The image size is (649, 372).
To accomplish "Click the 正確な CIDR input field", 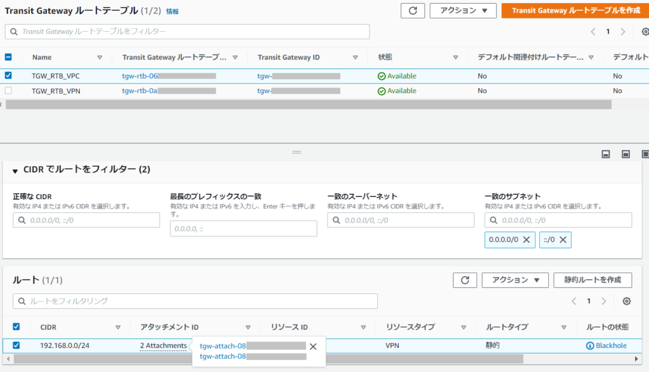I will 86,220.
